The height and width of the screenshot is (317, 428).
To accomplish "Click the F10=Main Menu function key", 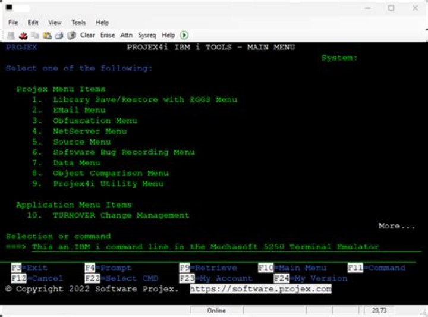I will (x=292, y=268).
